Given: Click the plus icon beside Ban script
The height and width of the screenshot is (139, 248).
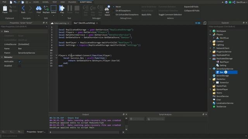Looking at the screenshot, I should pyautogui.click(x=226, y=72).
